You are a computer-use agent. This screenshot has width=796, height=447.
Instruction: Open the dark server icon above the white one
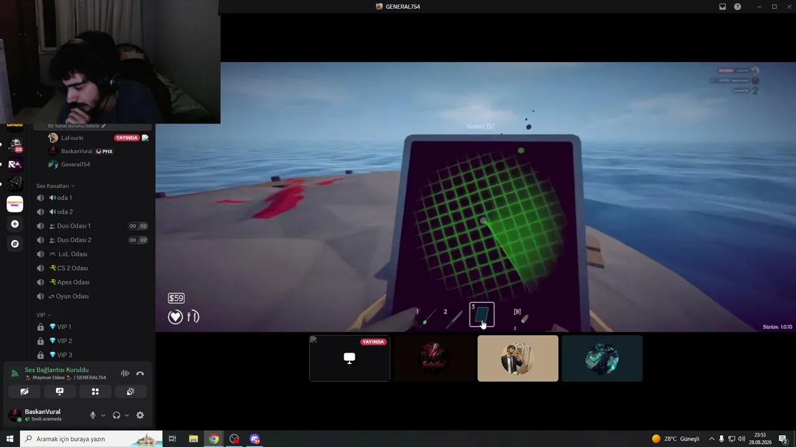[15, 184]
